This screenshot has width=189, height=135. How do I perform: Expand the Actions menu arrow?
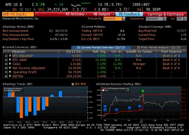click(x=87, y=14)
